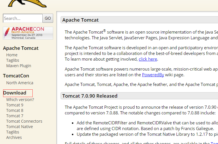Click the GO search button

coord(48,18)
